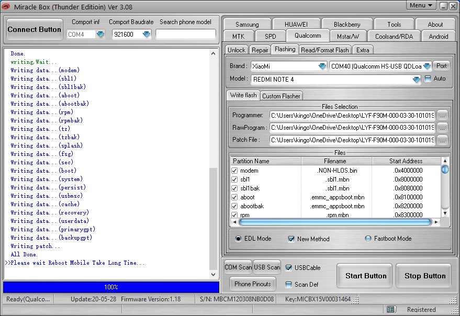Toggle the USBCable checkbox
This screenshot has width=460, height=316.
(x=289, y=267)
